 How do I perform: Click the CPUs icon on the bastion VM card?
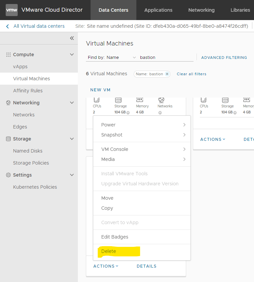tap(97, 100)
